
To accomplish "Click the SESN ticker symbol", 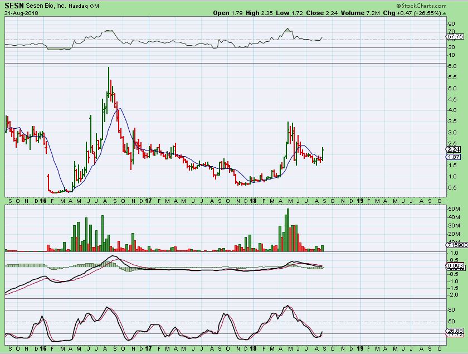I will point(14,6).
